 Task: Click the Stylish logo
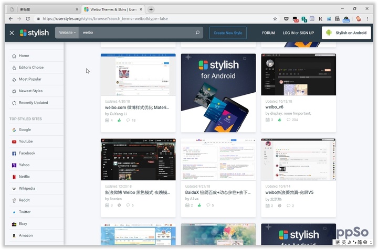[x=34, y=32]
